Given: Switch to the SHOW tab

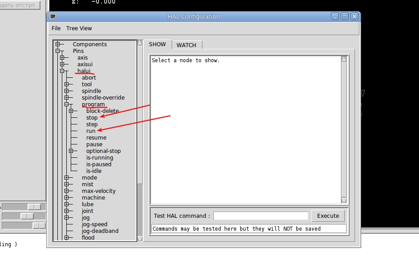Looking at the screenshot, I should (x=157, y=44).
